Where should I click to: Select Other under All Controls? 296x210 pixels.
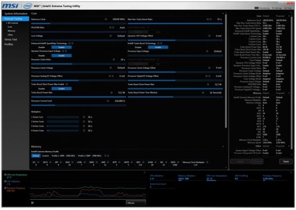click(10, 35)
